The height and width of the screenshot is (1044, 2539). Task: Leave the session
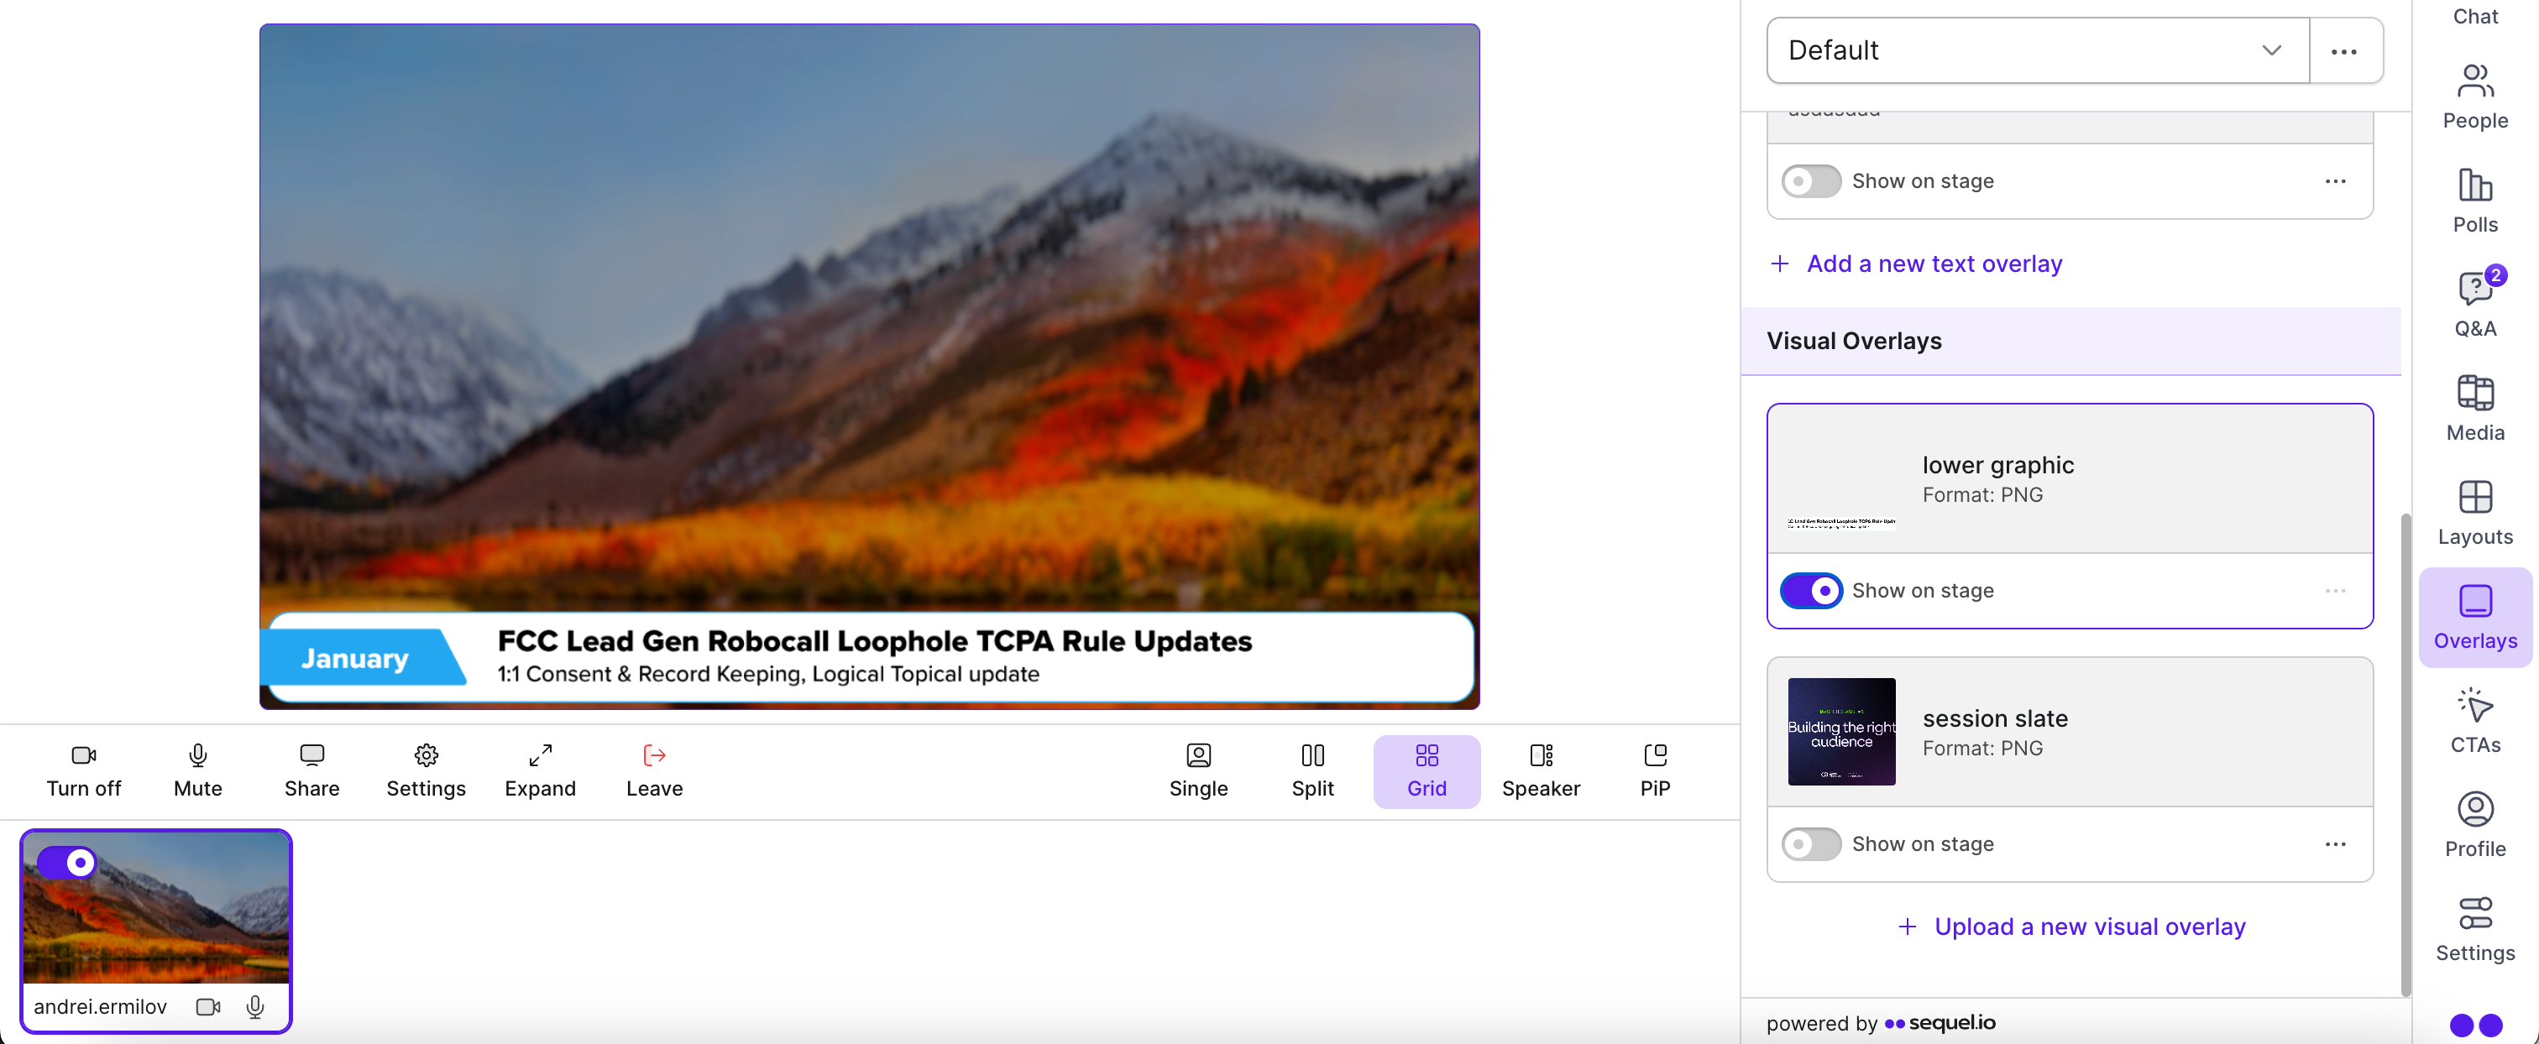[x=654, y=771]
